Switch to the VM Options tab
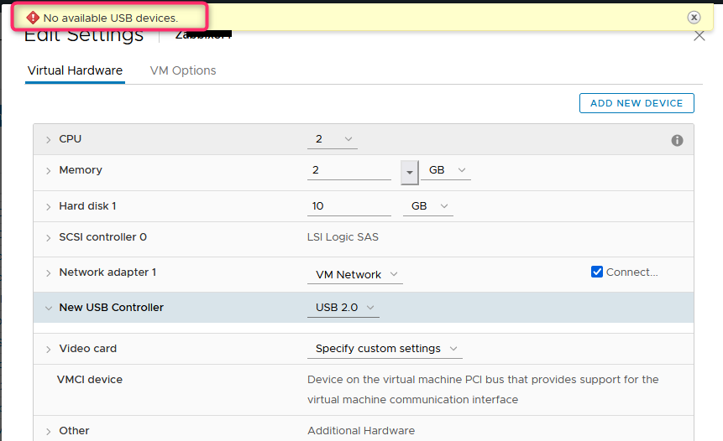Image resolution: width=723 pixels, height=441 pixels. [182, 70]
